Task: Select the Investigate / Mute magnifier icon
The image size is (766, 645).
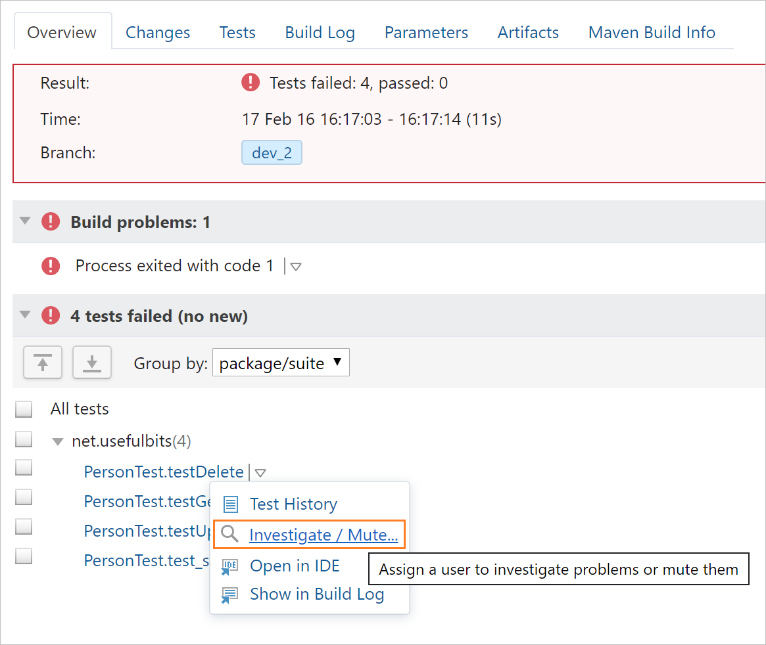Action: [229, 533]
